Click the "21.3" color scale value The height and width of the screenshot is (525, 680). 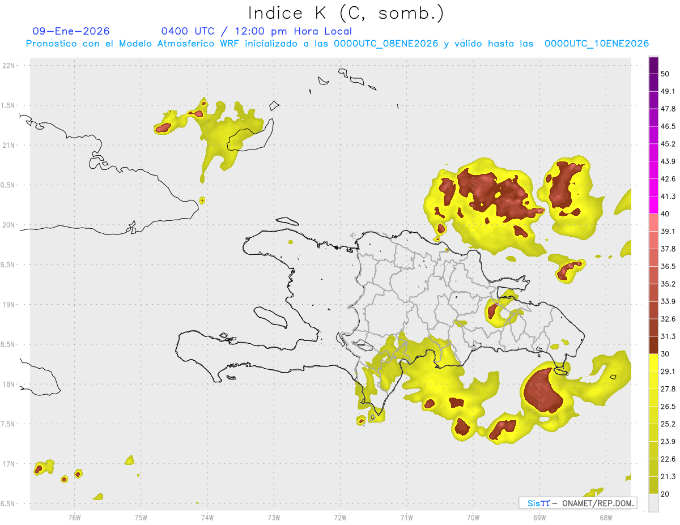(x=668, y=477)
